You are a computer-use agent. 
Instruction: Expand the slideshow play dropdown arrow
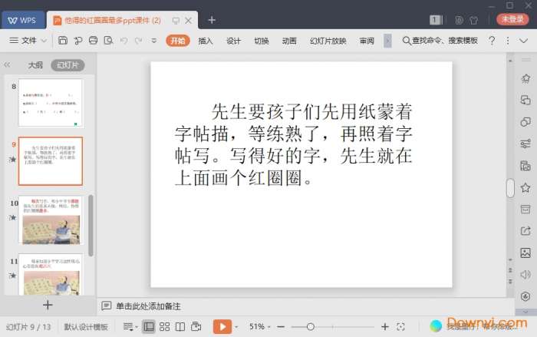click(x=236, y=327)
